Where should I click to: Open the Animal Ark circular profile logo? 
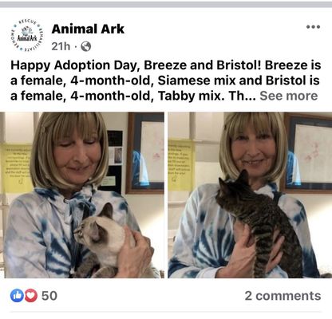27,35
